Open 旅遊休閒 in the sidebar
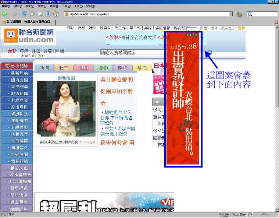The width and height of the screenshot is (279, 218). (17, 154)
